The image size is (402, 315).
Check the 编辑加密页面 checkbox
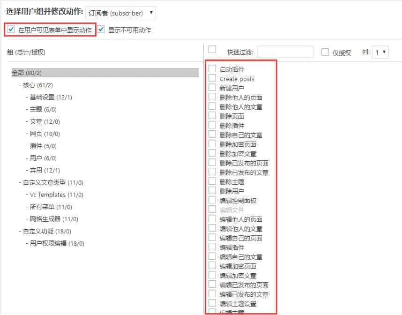coord(212,265)
